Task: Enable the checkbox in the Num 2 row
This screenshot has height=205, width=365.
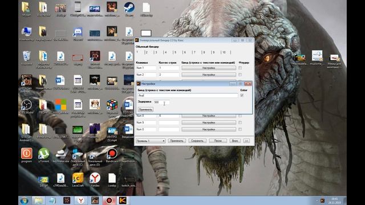Action: pos(240,75)
